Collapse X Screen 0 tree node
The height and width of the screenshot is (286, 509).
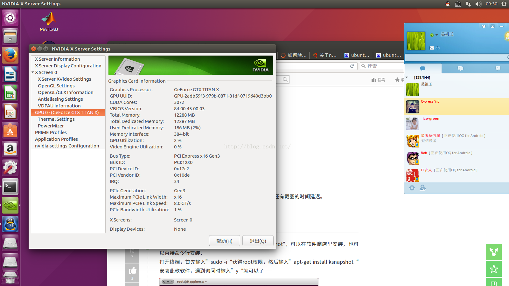coord(33,72)
